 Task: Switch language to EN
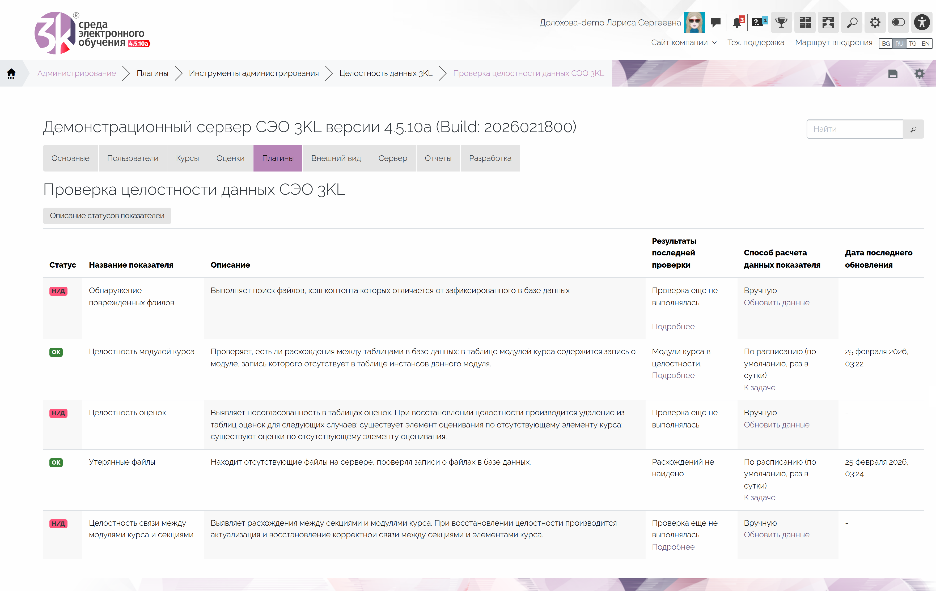pyautogui.click(x=925, y=44)
